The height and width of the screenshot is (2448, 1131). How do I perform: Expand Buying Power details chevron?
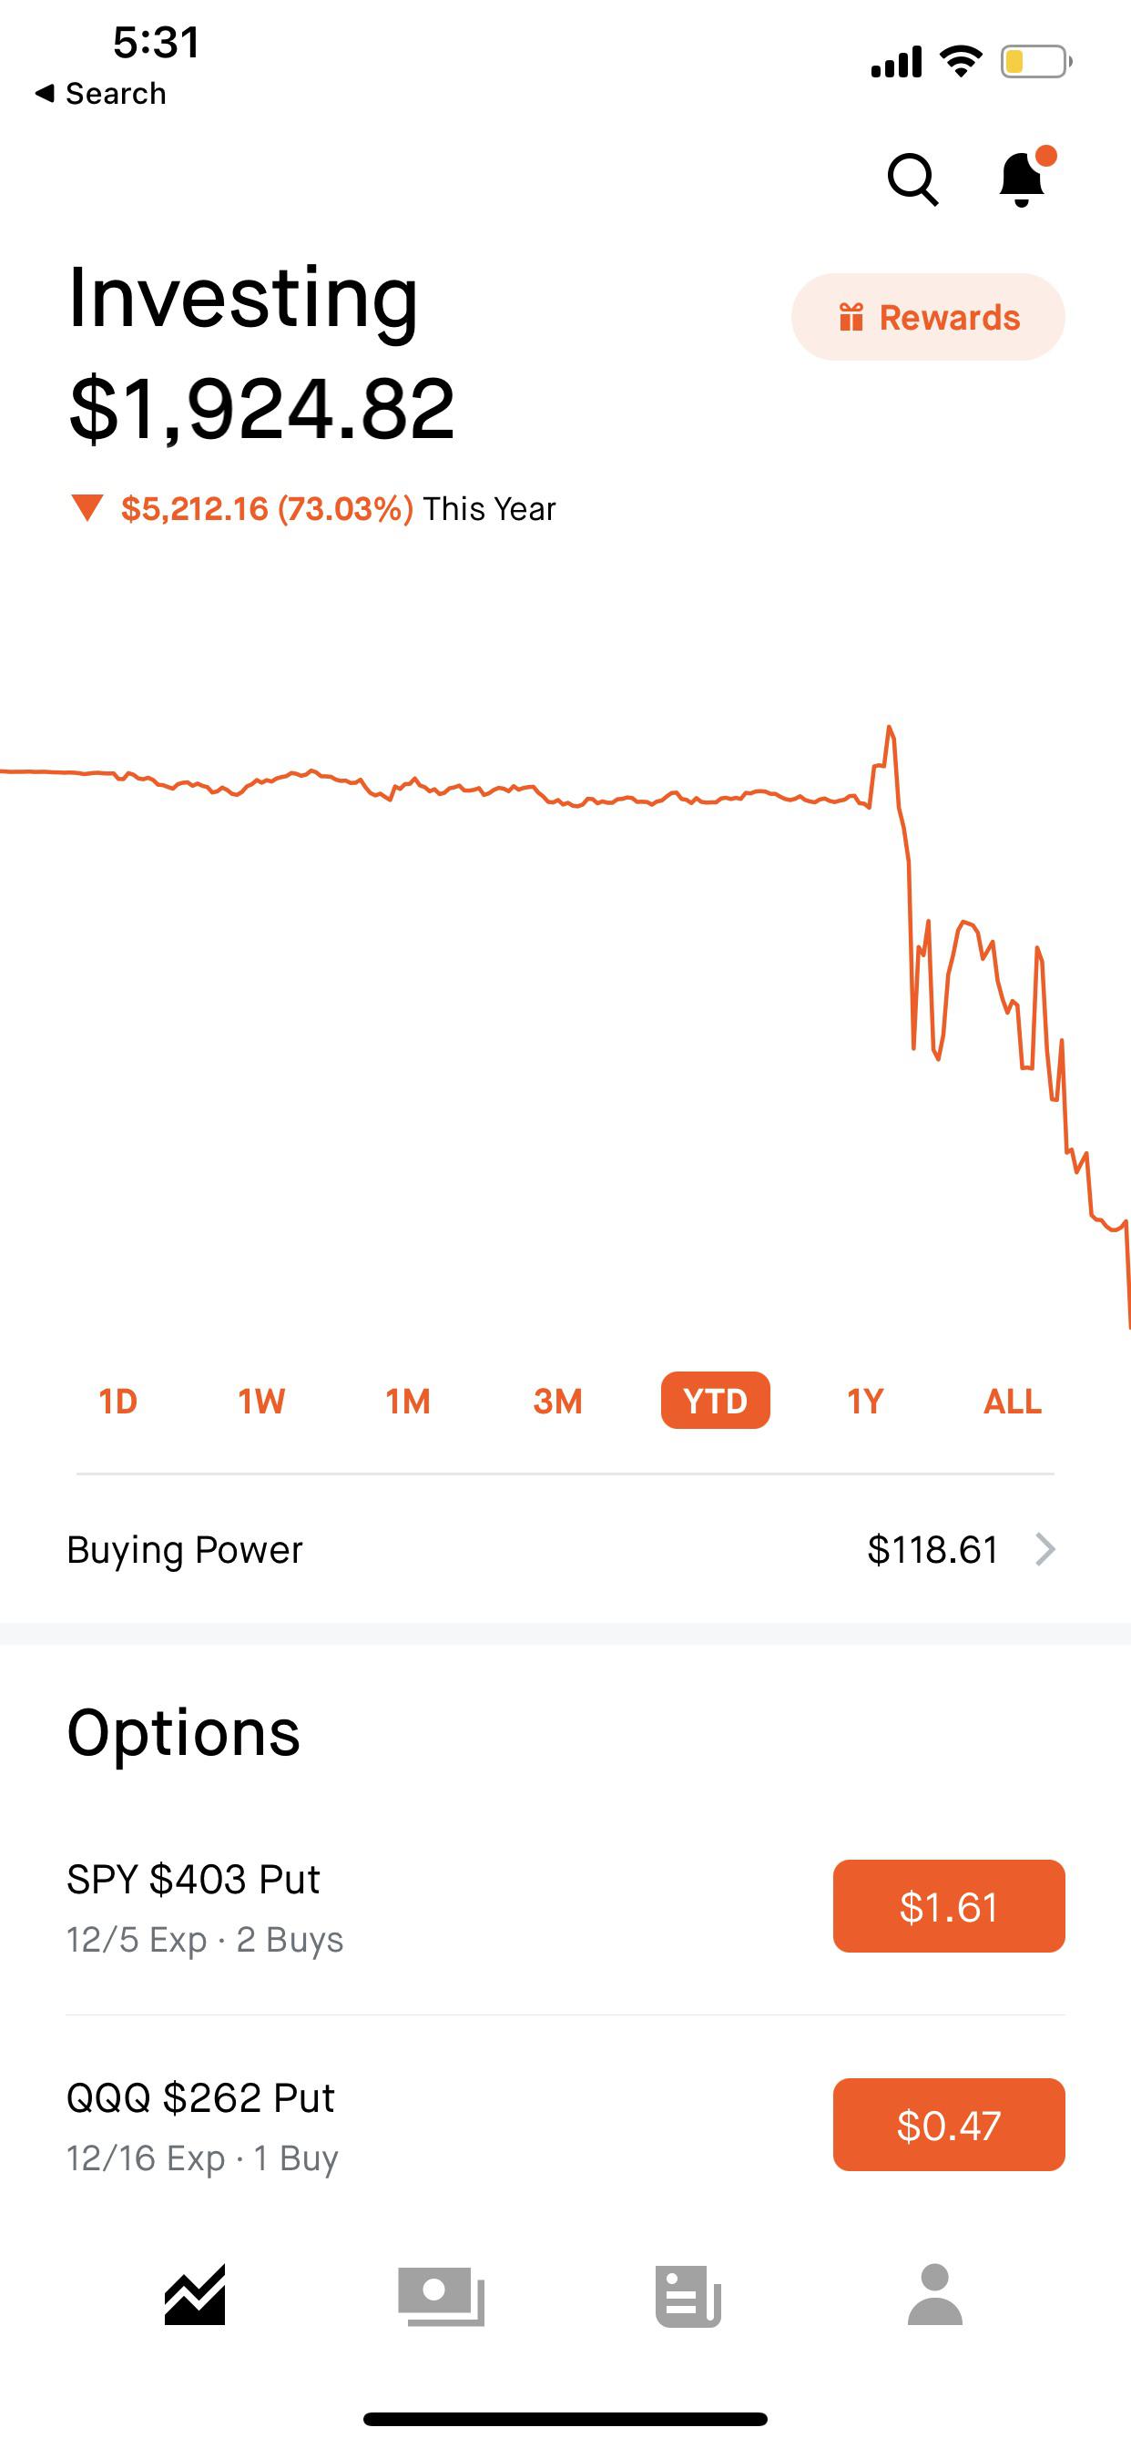pyautogui.click(x=1045, y=1550)
